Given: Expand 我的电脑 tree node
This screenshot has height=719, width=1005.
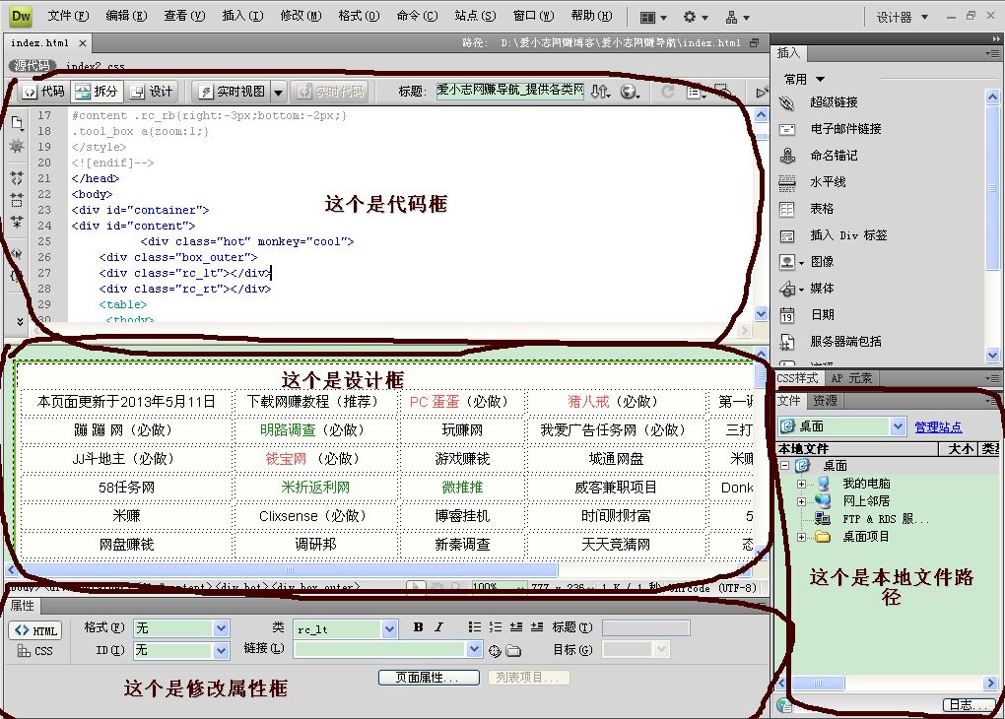Looking at the screenshot, I should 801,484.
